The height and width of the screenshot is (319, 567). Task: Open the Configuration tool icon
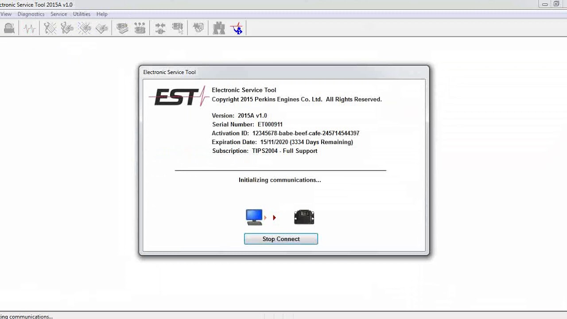coord(140,29)
